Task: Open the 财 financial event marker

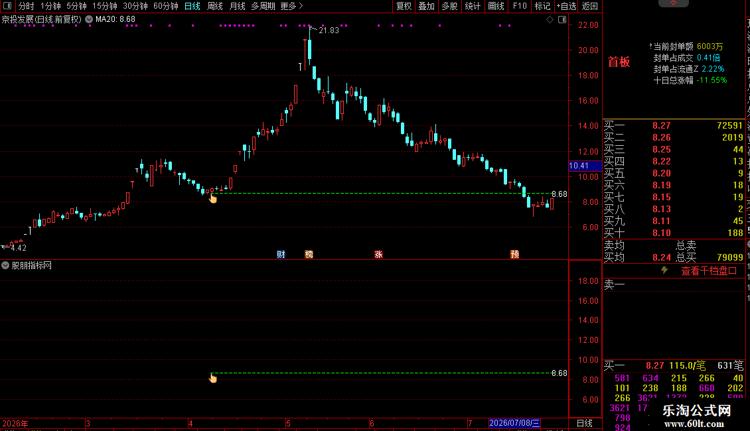Action: (281, 254)
